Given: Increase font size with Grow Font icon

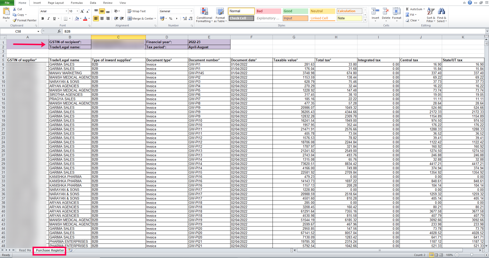Looking at the screenshot, I should coord(82,11).
